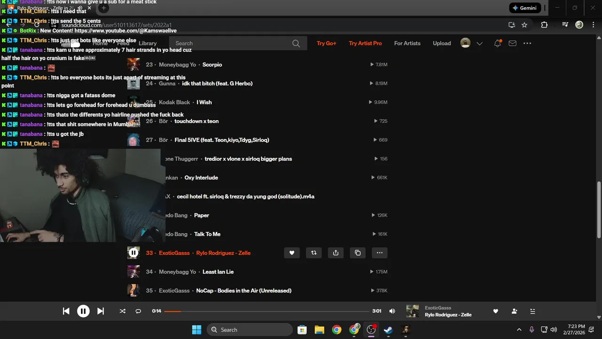
Task: Open Windows Start menu
Action: coord(197,330)
